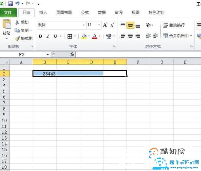
Task: Apply cell borders icon
Action: (70, 36)
